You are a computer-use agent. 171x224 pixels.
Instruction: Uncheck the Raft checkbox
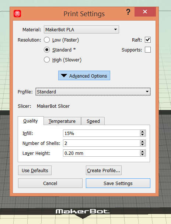(148, 40)
